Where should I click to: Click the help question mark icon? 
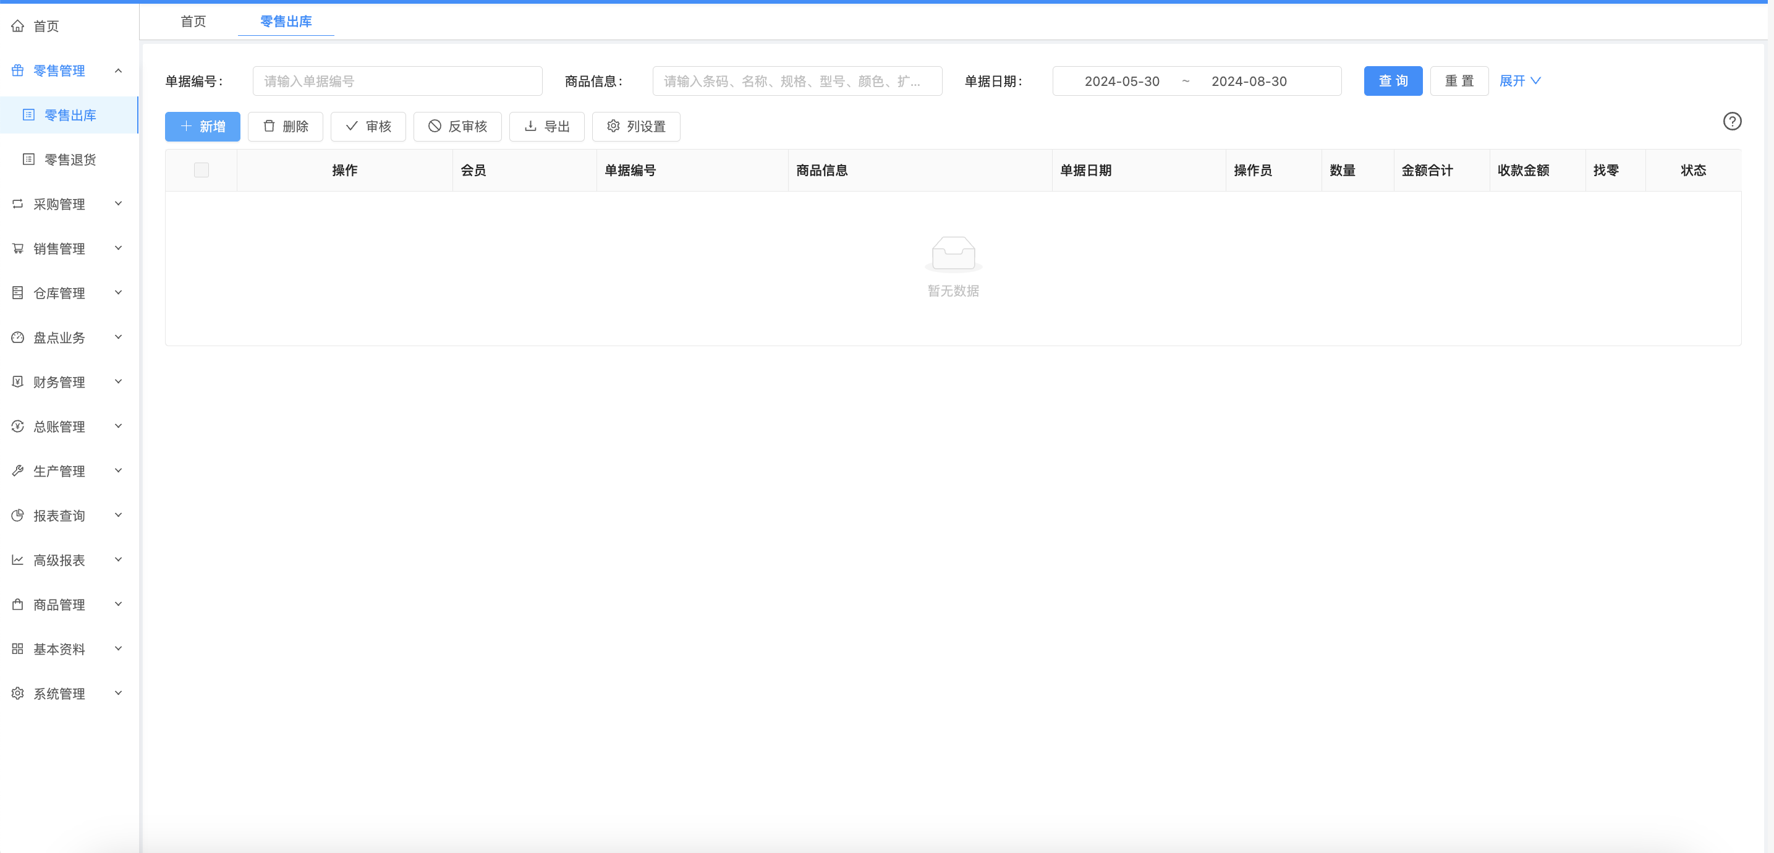click(x=1732, y=122)
